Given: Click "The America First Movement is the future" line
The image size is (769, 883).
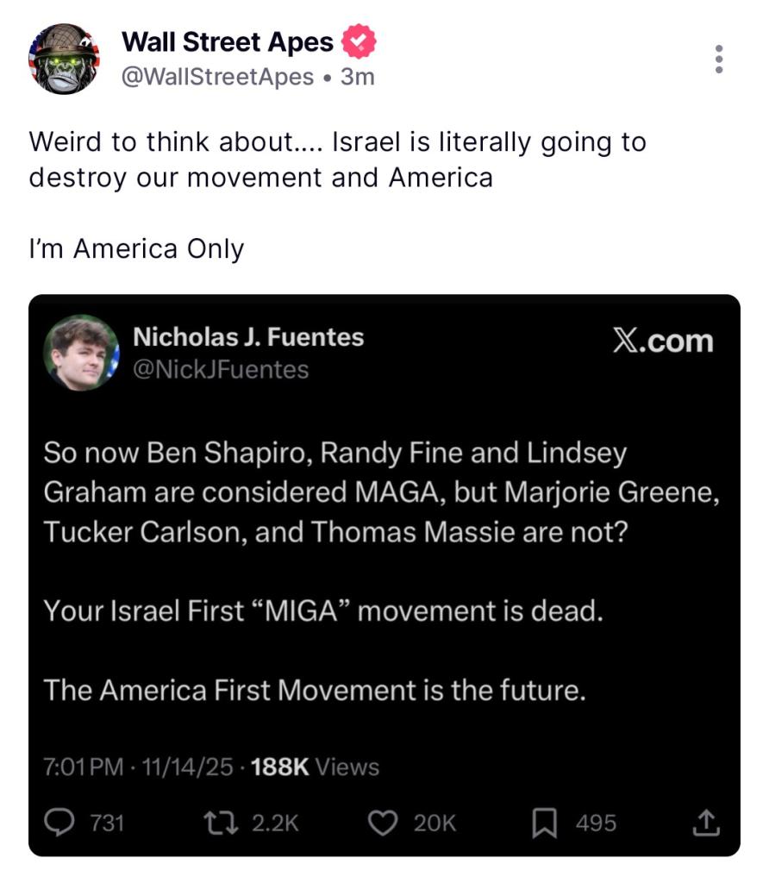Looking at the screenshot, I should click(315, 690).
